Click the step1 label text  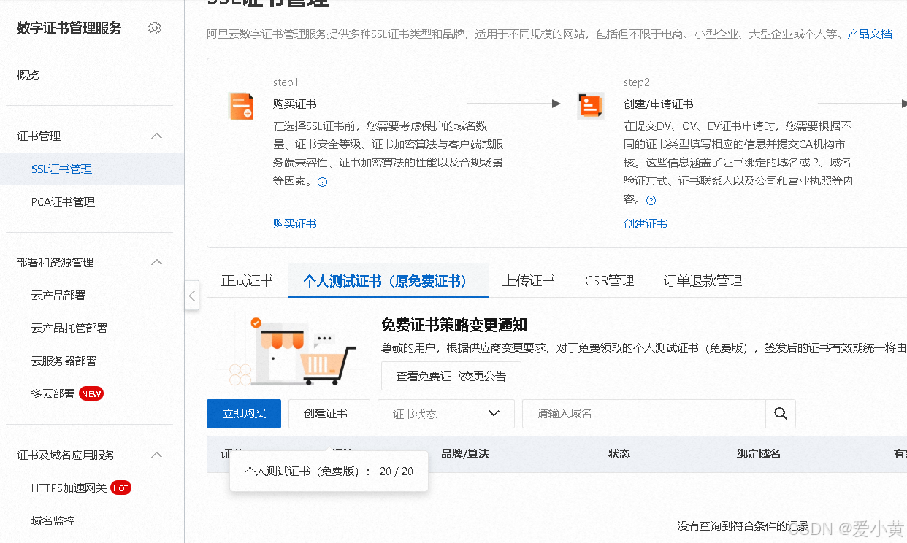point(286,82)
